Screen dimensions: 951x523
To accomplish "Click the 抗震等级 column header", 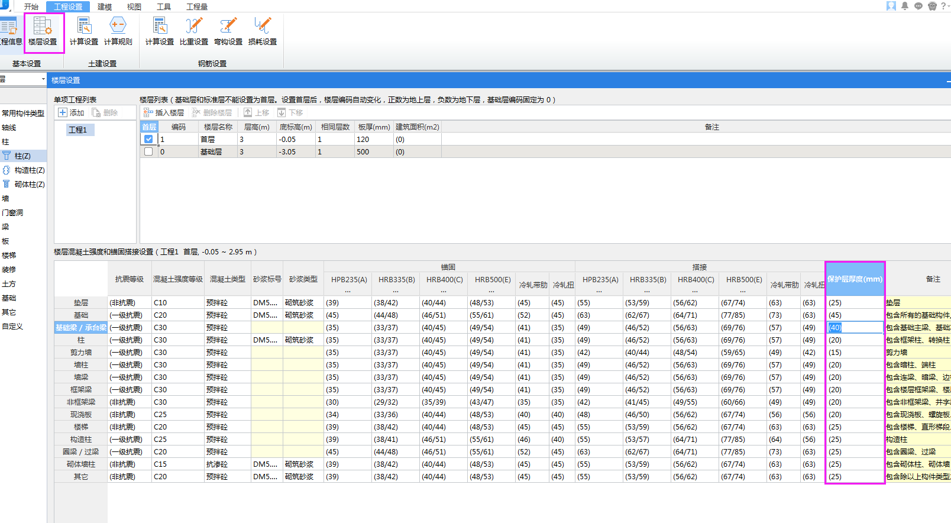I will tap(130, 279).
